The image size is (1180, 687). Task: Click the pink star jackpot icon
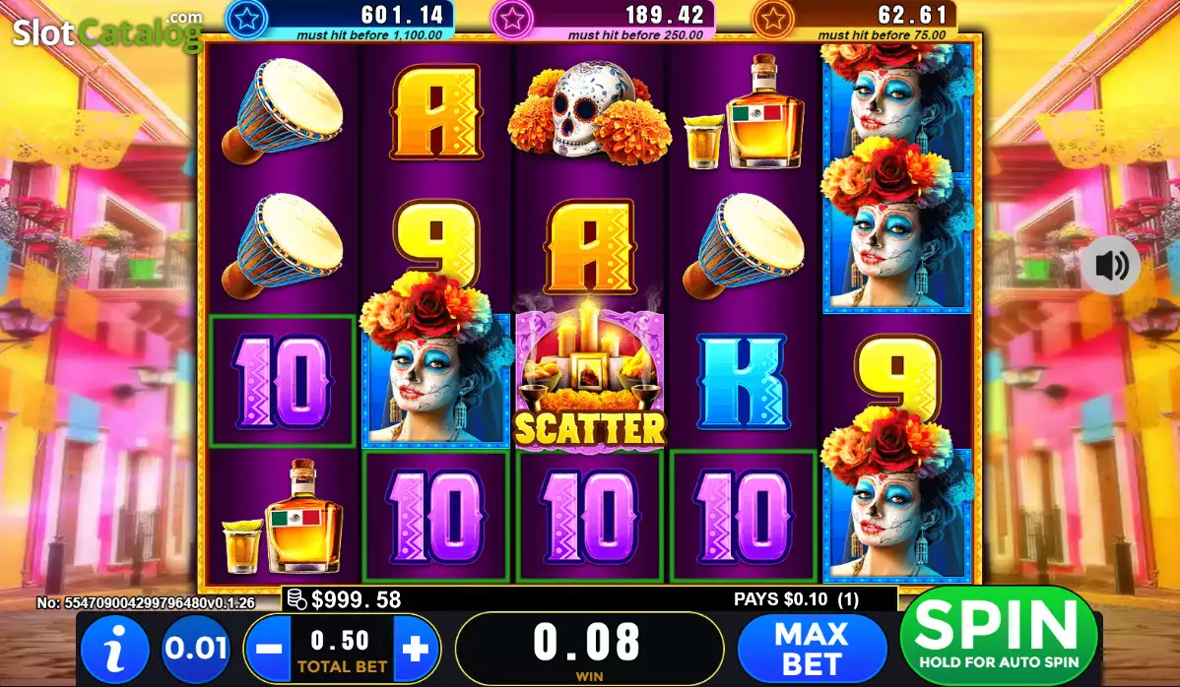[512, 20]
